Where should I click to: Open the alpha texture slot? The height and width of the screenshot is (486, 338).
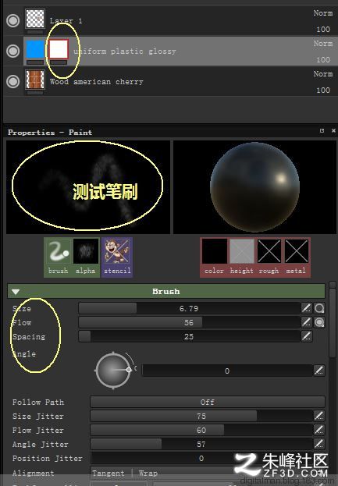[x=86, y=251]
